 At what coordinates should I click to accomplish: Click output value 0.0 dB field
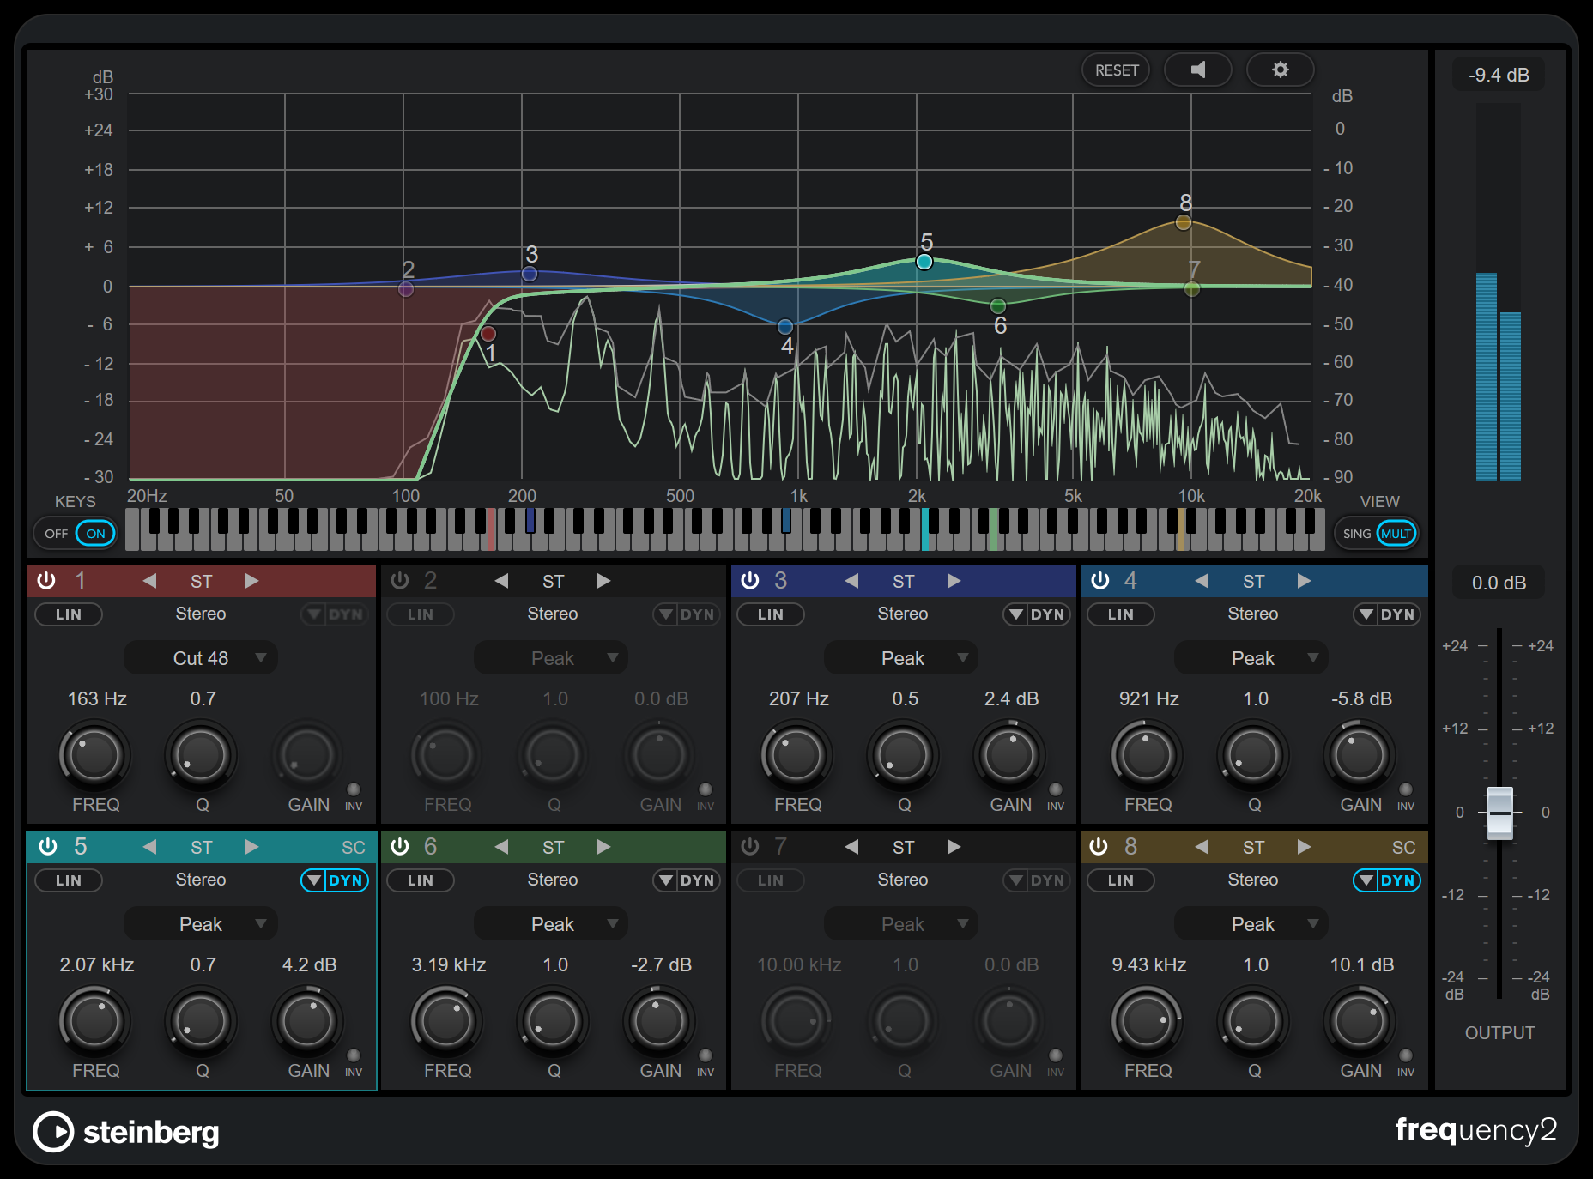click(1499, 583)
